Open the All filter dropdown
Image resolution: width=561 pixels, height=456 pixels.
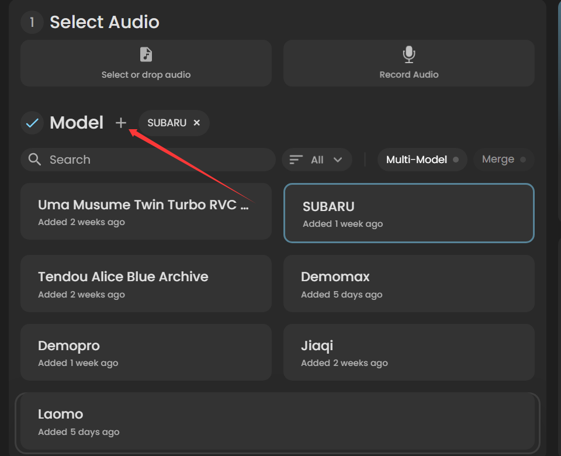[x=317, y=160]
